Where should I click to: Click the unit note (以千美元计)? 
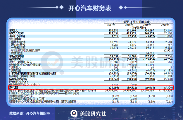(138, 28)
